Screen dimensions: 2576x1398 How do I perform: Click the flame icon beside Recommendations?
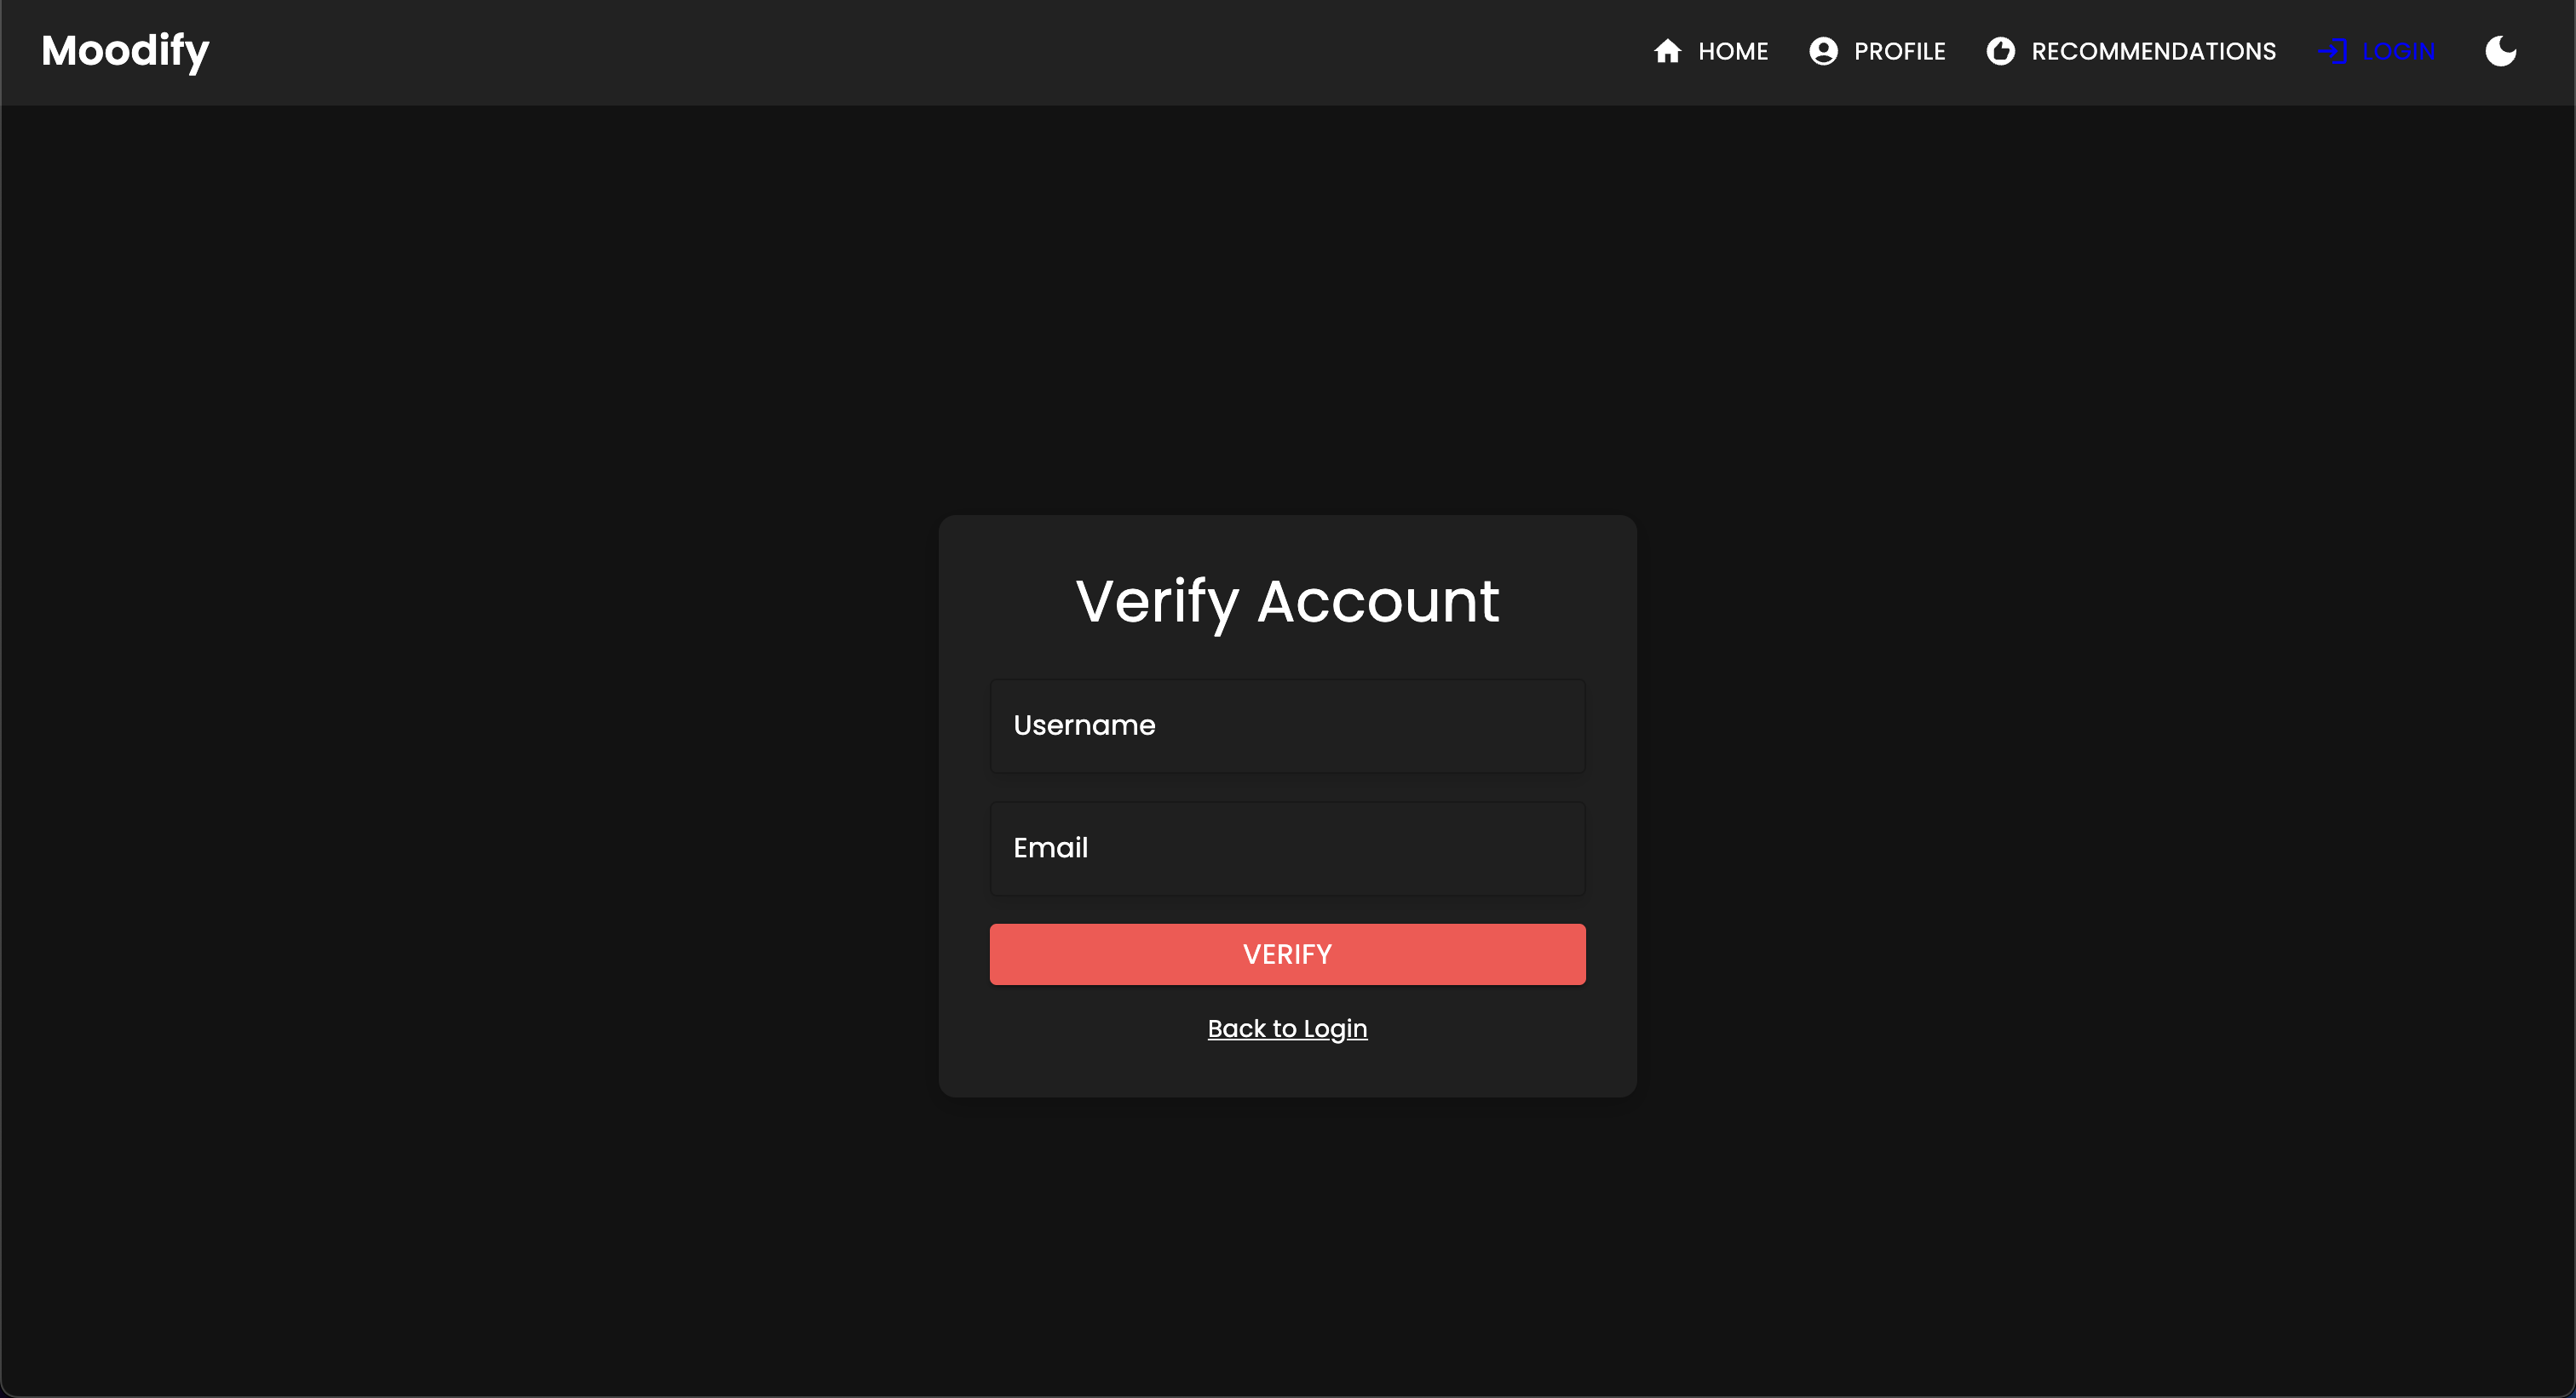point(2000,51)
